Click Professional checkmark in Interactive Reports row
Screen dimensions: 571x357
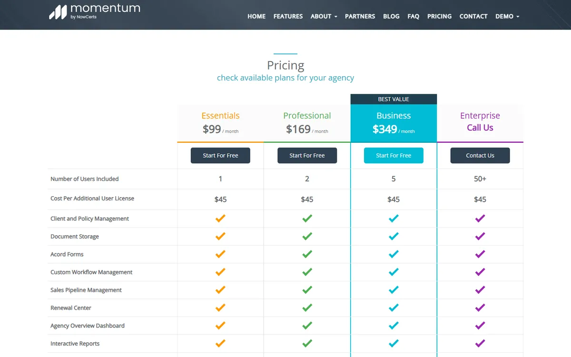[307, 343]
